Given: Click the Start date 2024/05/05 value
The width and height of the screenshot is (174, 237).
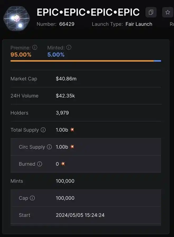Looking at the screenshot, I should coord(80,215).
